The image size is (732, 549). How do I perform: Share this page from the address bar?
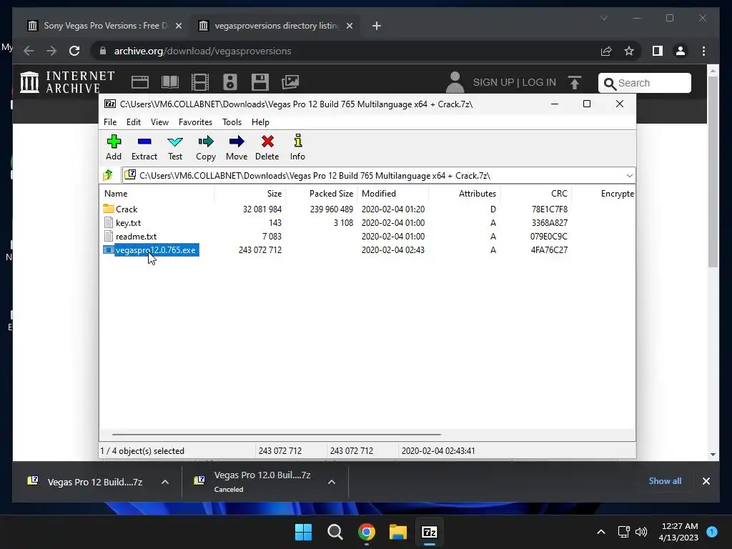click(x=606, y=51)
